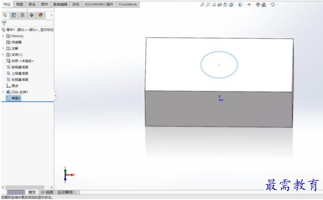Screen dimensions: 323x200
Task: Select the 实体(1) tree item
Action: pos(14,55)
